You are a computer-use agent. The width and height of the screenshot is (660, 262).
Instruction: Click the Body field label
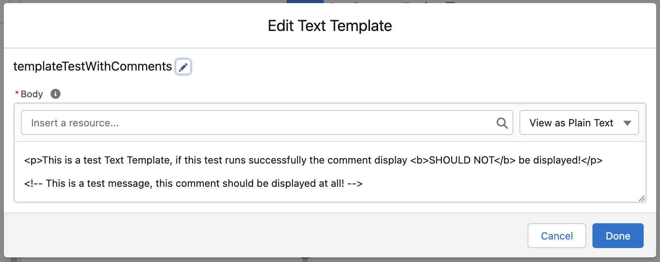click(32, 94)
